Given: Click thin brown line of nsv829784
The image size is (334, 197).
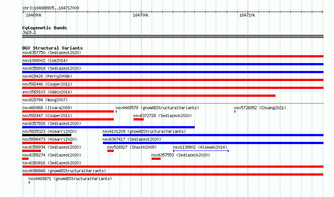Looking at the screenshot, I should point(173,103).
